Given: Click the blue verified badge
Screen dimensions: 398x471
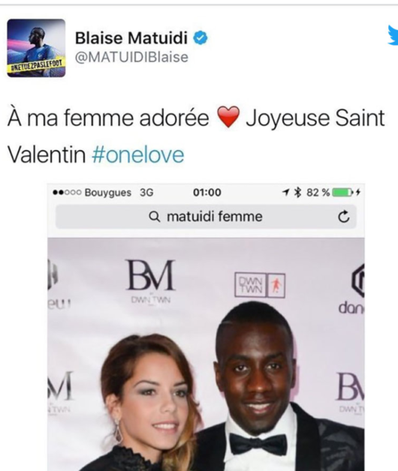Looking at the screenshot, I should (x=200, y=38).
